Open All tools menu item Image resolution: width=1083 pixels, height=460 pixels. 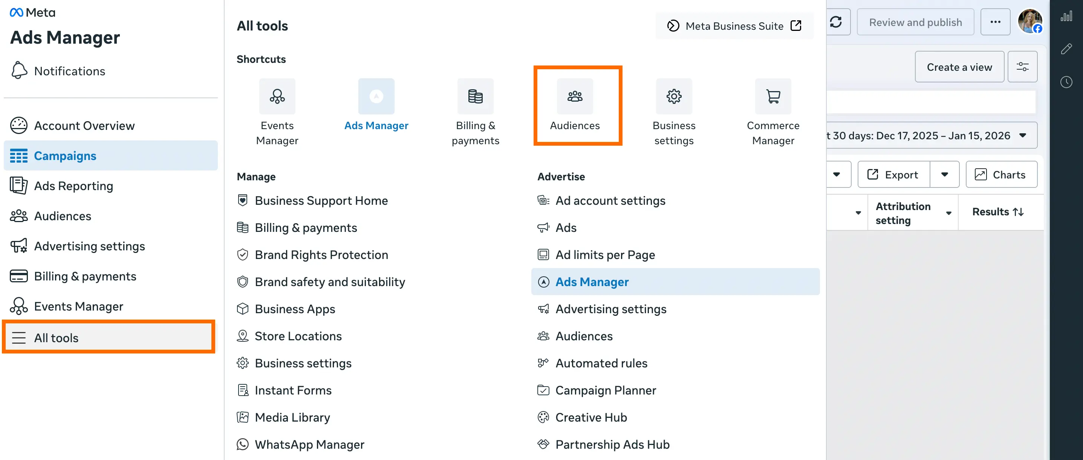click(56, 337)
